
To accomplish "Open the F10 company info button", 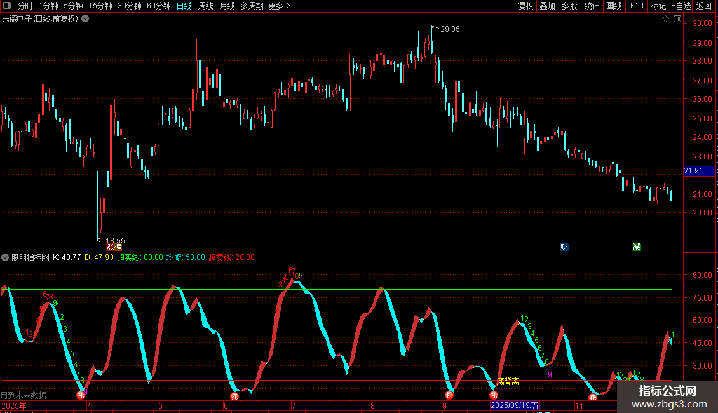I will pos(636,6).
